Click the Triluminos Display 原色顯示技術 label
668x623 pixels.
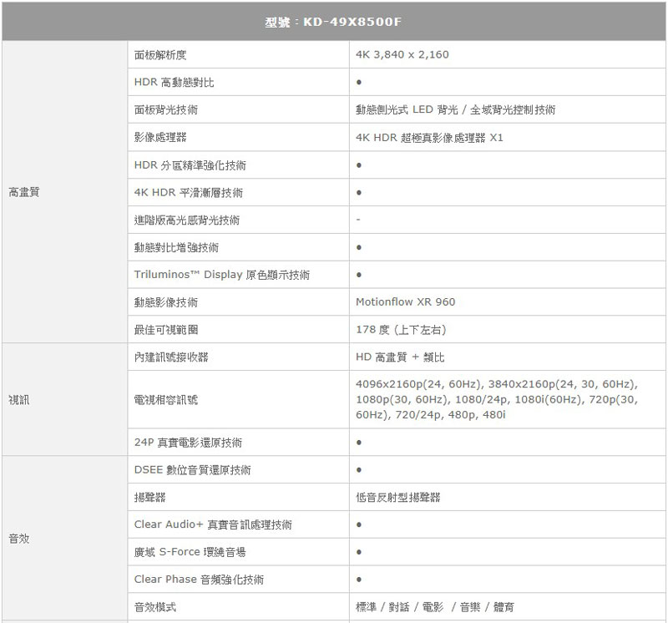(222, 275)
